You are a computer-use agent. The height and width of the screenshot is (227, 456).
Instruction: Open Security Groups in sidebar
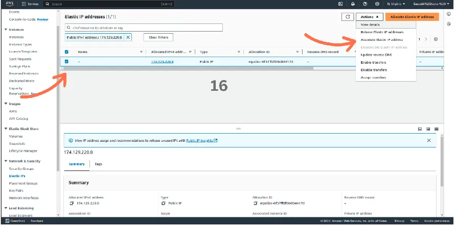pos(21,169)
